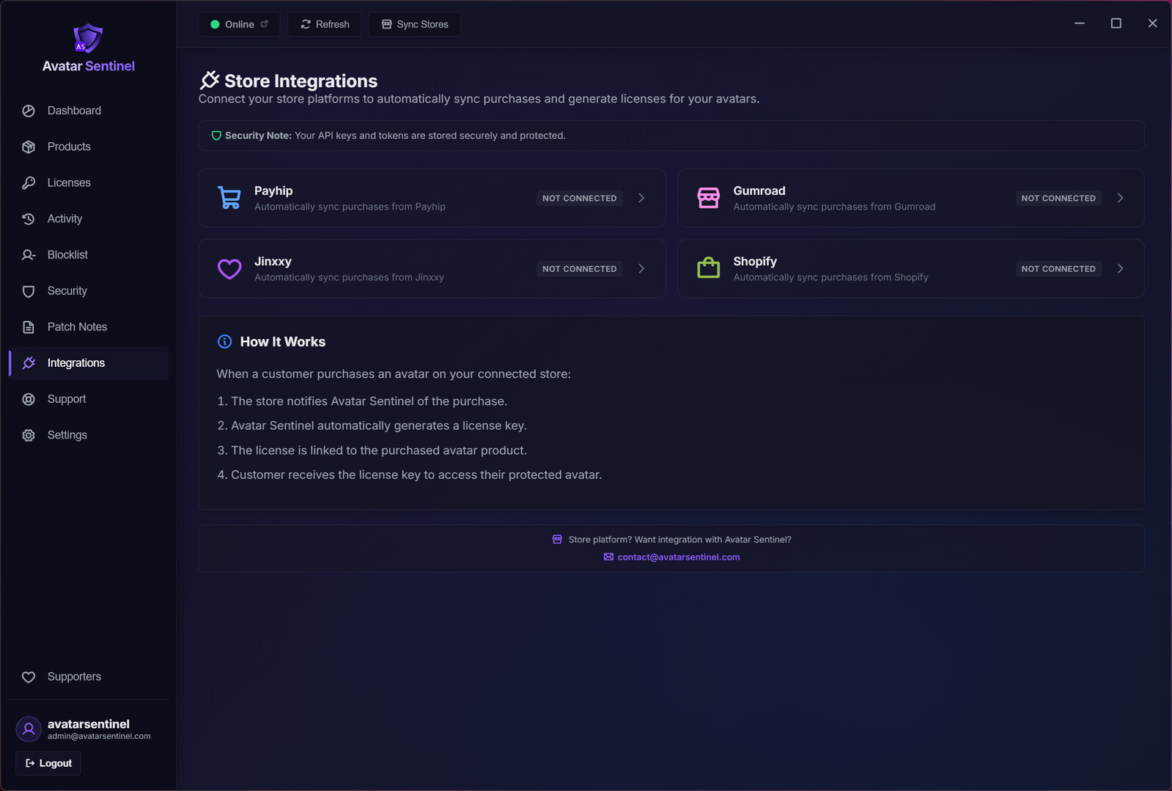Click the Online status button

coord(239,24)
